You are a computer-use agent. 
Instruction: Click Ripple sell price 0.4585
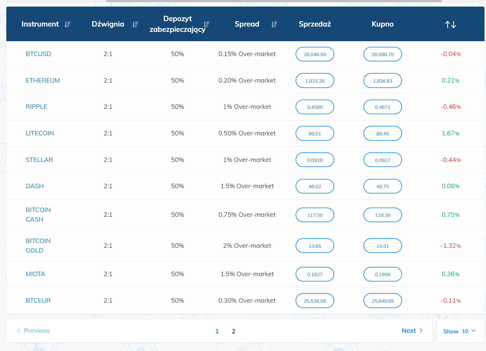pyautogui.click(x=315, y=107)
